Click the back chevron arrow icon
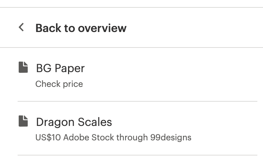This screenshot has width=263, height=159. (x=21, y=27)
